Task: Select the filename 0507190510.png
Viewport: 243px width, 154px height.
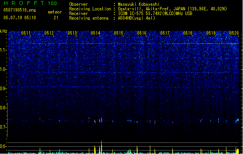Action: pos(20,10)
